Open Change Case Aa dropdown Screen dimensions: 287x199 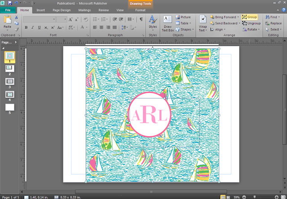point(60,27)
